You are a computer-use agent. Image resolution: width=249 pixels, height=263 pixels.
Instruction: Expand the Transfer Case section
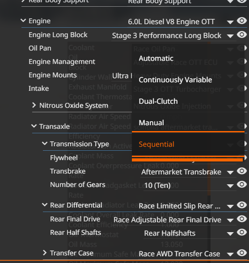click(45, 253)
